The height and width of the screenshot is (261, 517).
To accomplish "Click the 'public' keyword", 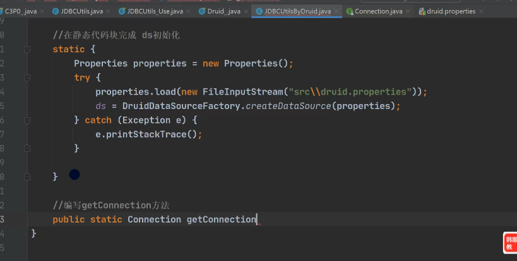I will [69, 219].
